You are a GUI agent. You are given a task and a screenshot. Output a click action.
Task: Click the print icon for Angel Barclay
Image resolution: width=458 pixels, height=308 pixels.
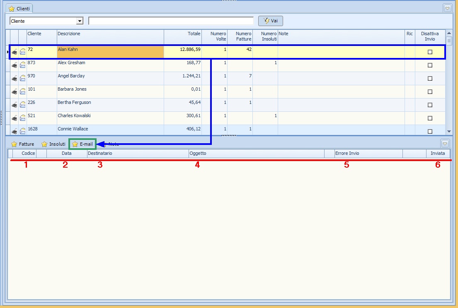pos(15,78)
